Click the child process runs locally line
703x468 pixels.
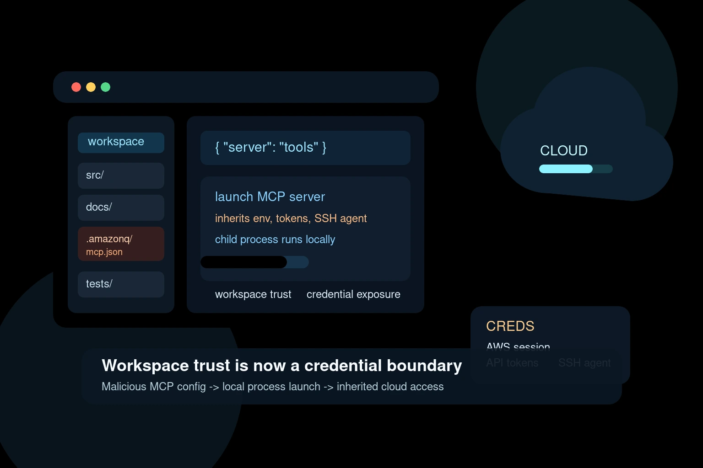[275, 239]
